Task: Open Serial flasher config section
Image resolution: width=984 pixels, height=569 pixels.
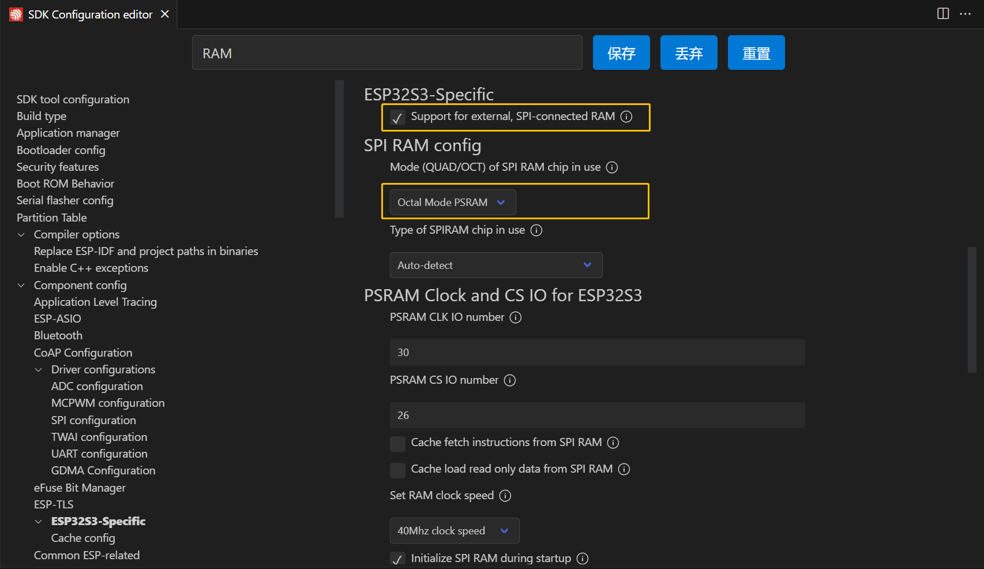Action: point(65,201)
